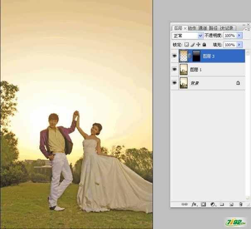Toggle lock image pixels brush icon

coord(193,44)
